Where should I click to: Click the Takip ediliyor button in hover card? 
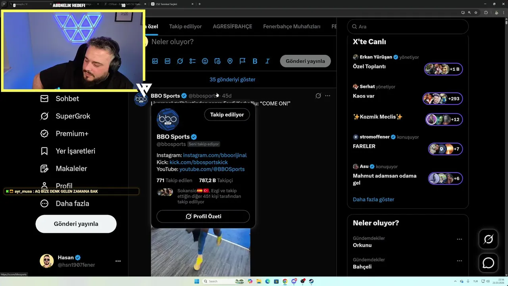pyautogui.click(x=227, y=114)
